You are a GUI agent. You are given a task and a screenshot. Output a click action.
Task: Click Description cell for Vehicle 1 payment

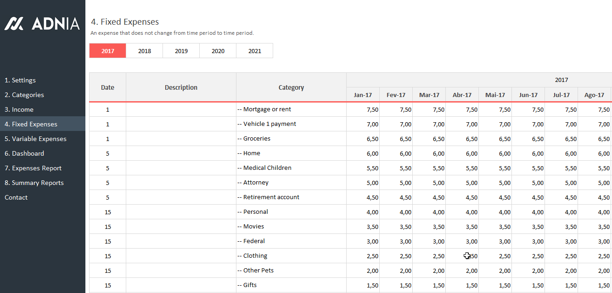click(181, 124)
